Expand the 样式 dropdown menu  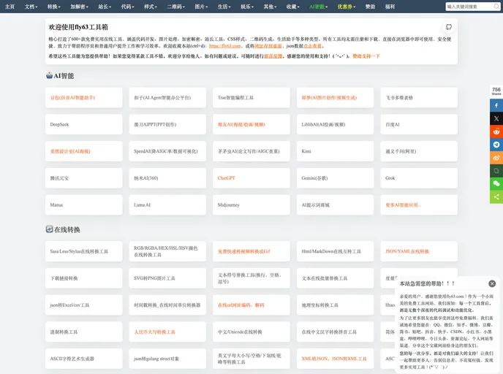[150, 7]
